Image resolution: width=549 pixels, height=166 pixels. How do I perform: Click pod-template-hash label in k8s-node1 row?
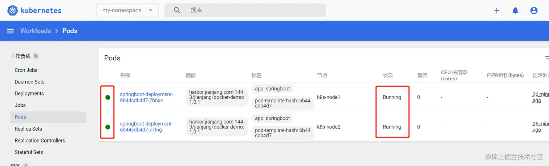pyautogui.click(x=282, y=103)
